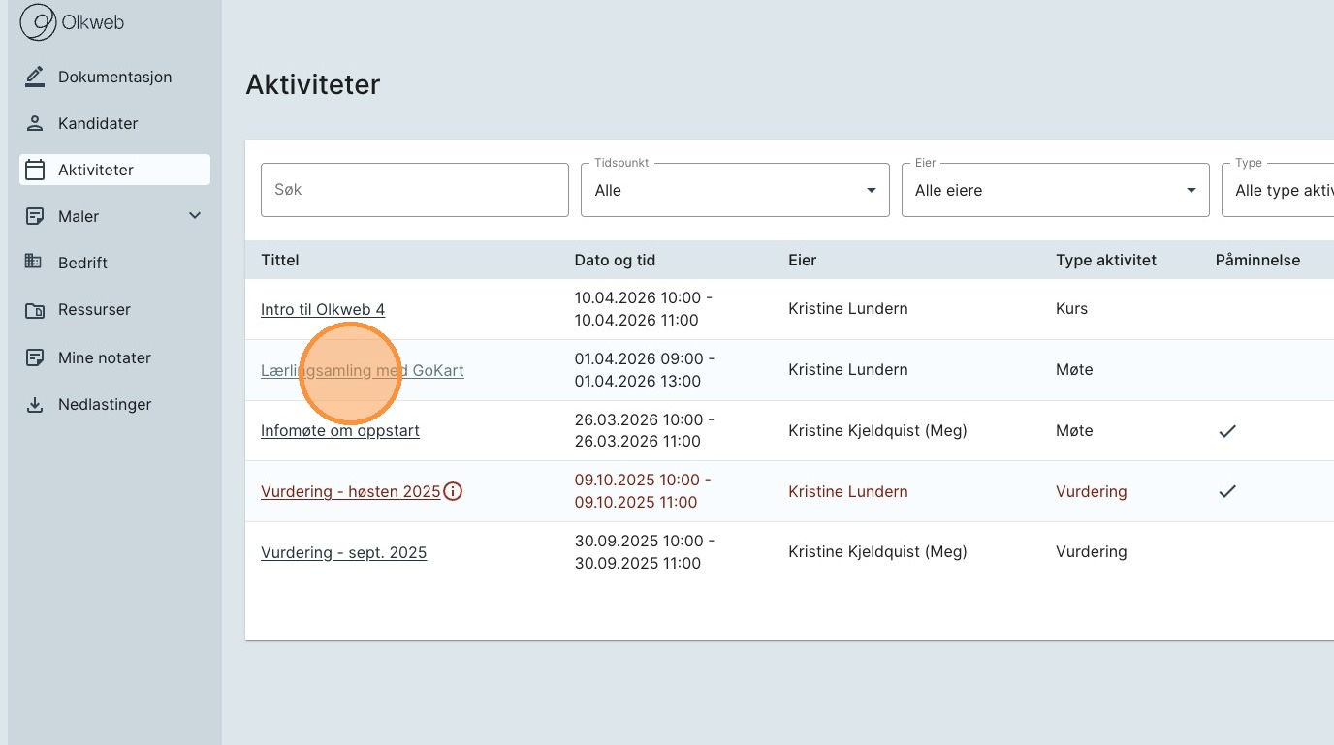Click the Søk search field
Viewport: 1334px width, 745px height.
[414, 190]
